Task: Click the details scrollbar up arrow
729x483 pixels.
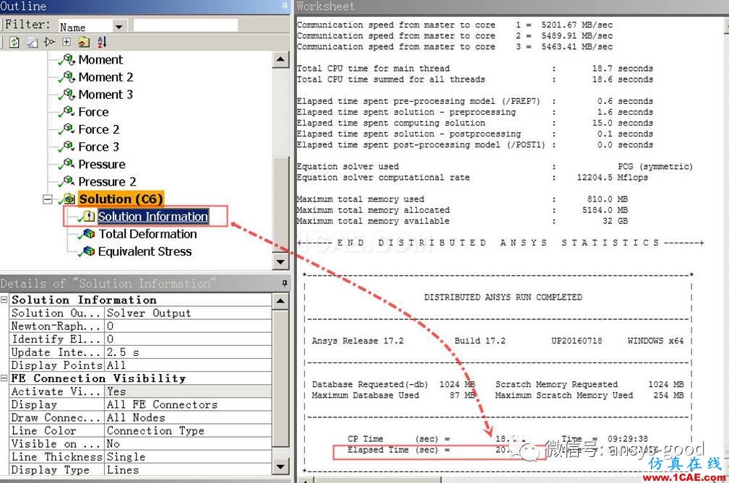Action: coord(280,301)
